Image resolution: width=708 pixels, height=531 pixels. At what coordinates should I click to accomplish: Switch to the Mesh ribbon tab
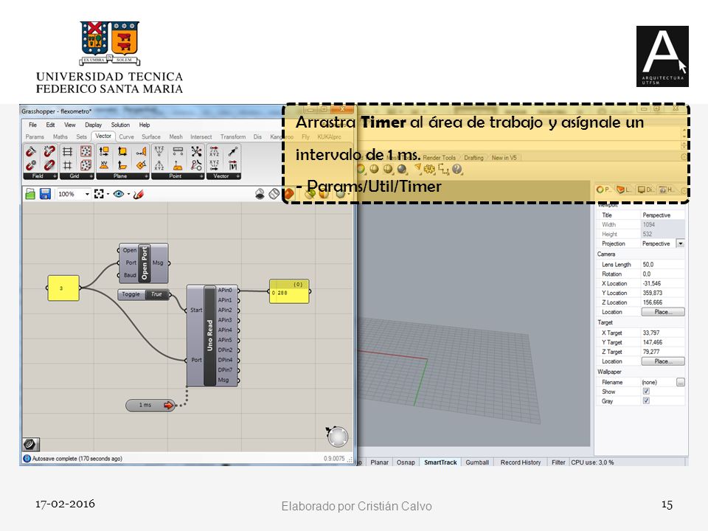[x=176, y=137]
